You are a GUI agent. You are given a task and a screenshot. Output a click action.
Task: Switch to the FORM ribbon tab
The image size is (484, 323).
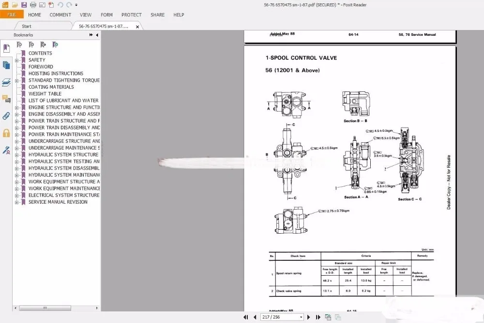point(106,15)
